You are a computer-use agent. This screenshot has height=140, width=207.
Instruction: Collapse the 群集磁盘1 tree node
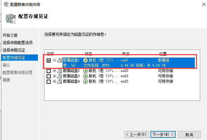tap(54, 60)
